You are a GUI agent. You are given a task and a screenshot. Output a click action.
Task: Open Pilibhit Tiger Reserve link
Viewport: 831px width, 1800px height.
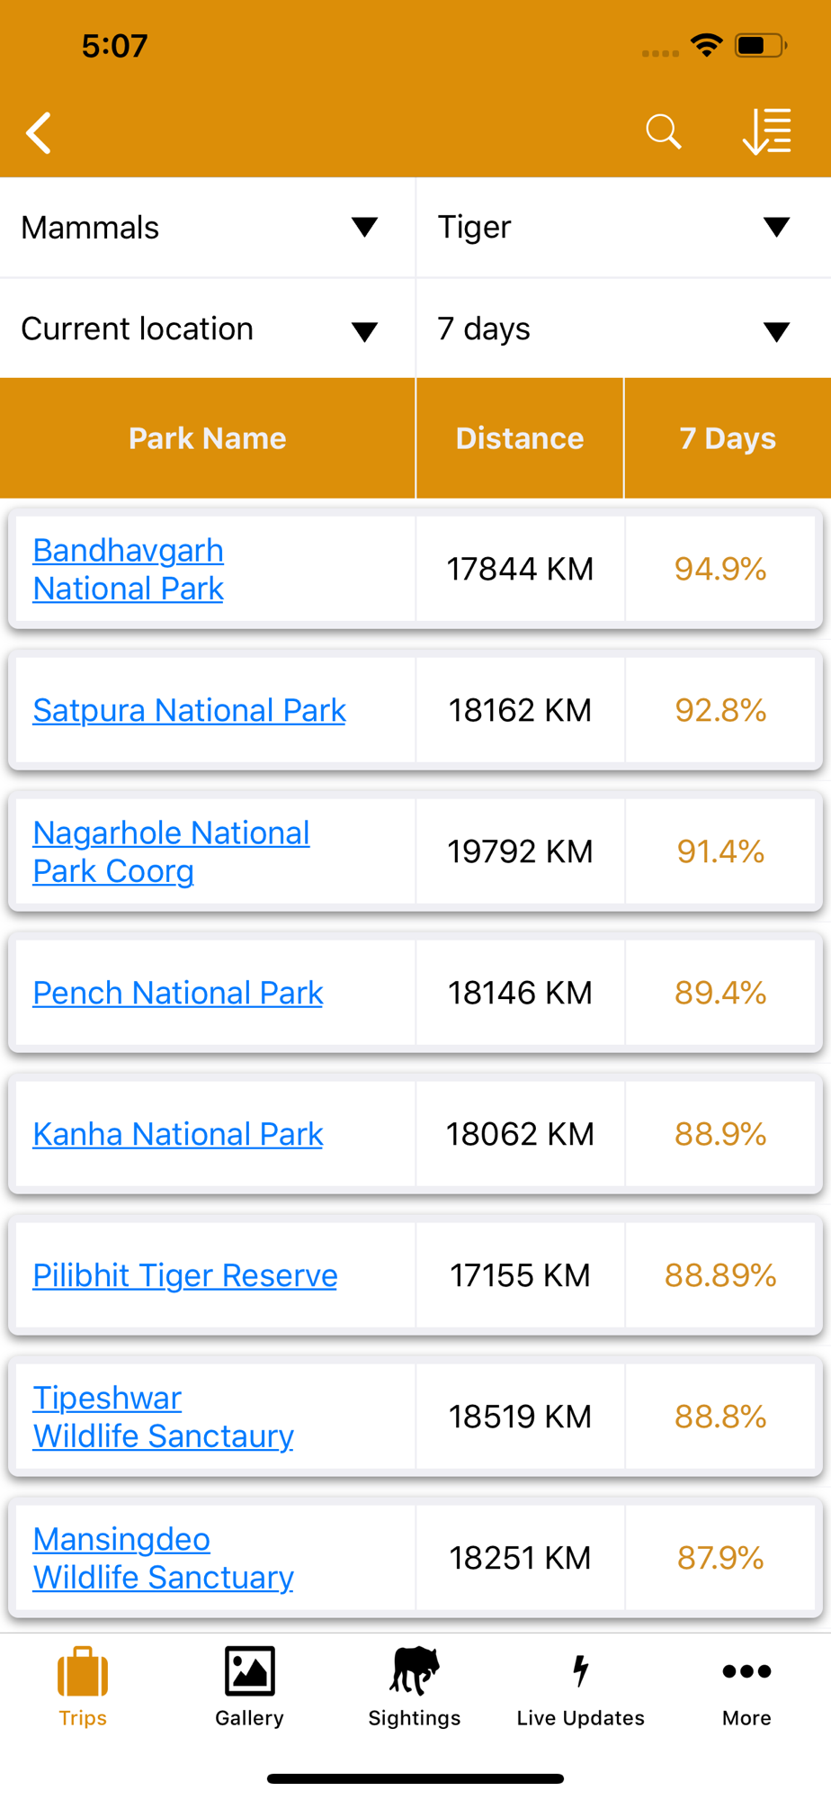click(184, 1275)
